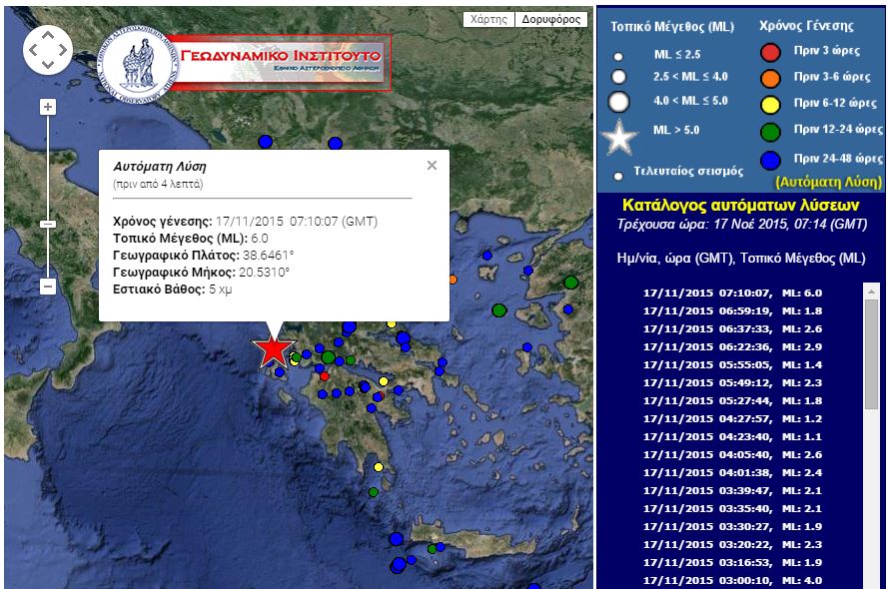Click the zoom slider handle
This screenshot has height=589, width=888.
pyautogui.click(x=48, y=225)
